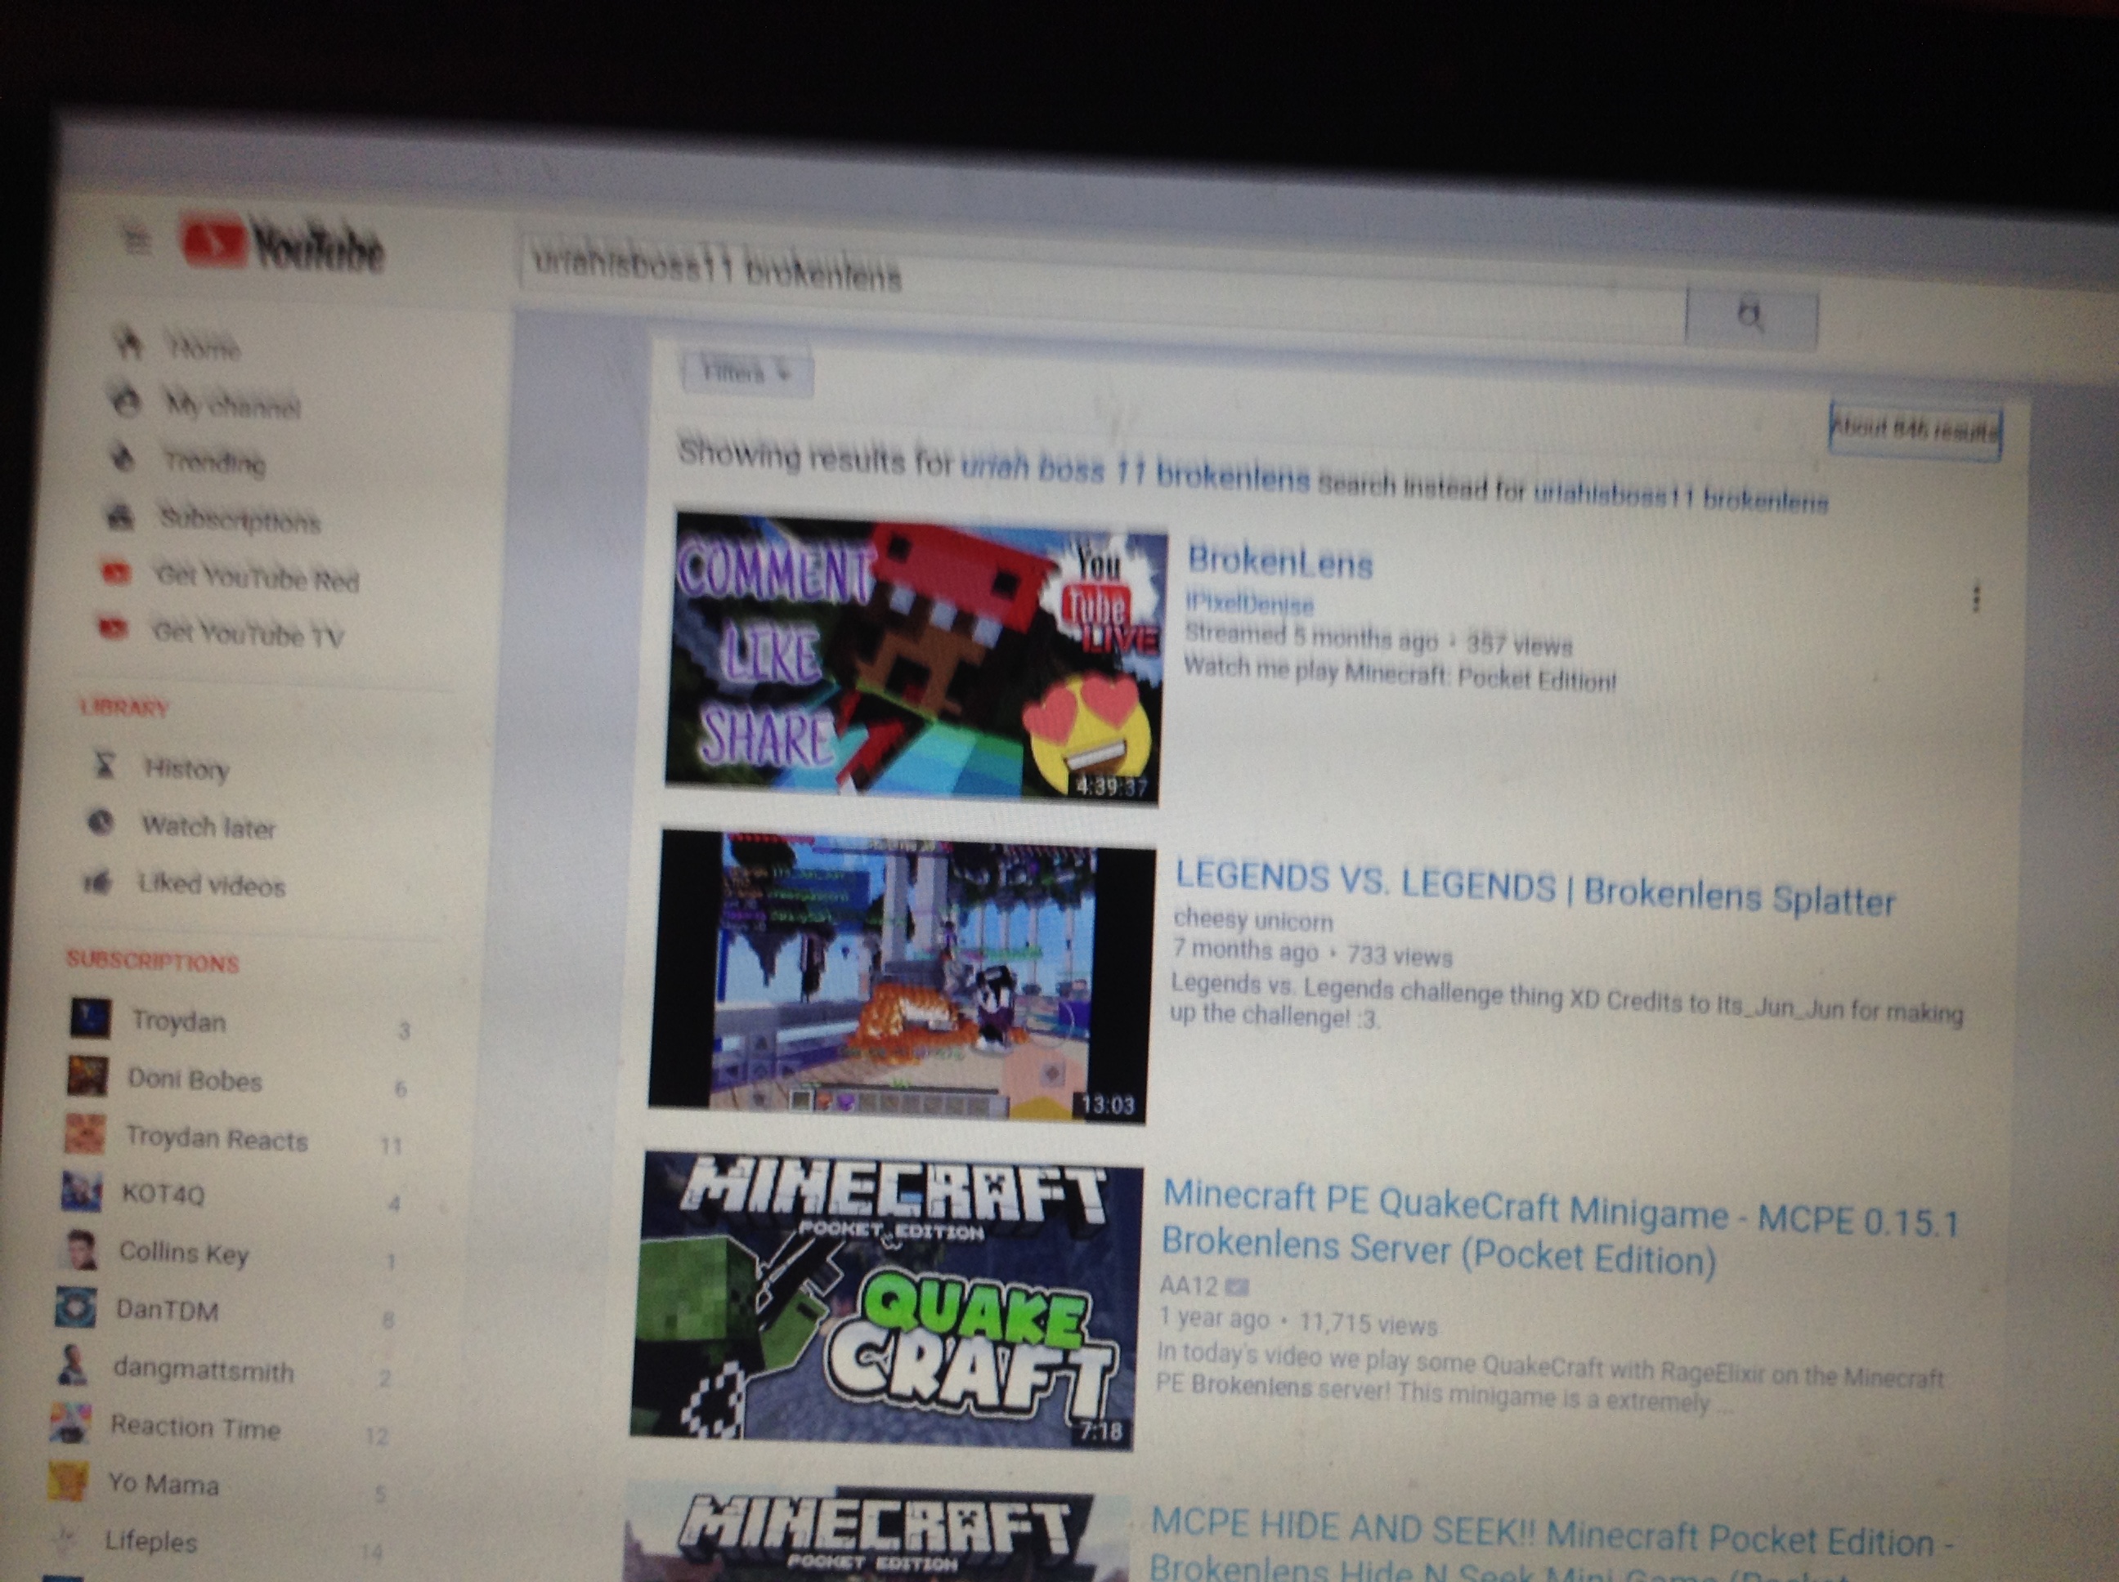Image resolution: width=2119 pixels, height=1582 pixels.
Task: Open the cheesy unicorn channel link
Action: [x=1252, y=919]
